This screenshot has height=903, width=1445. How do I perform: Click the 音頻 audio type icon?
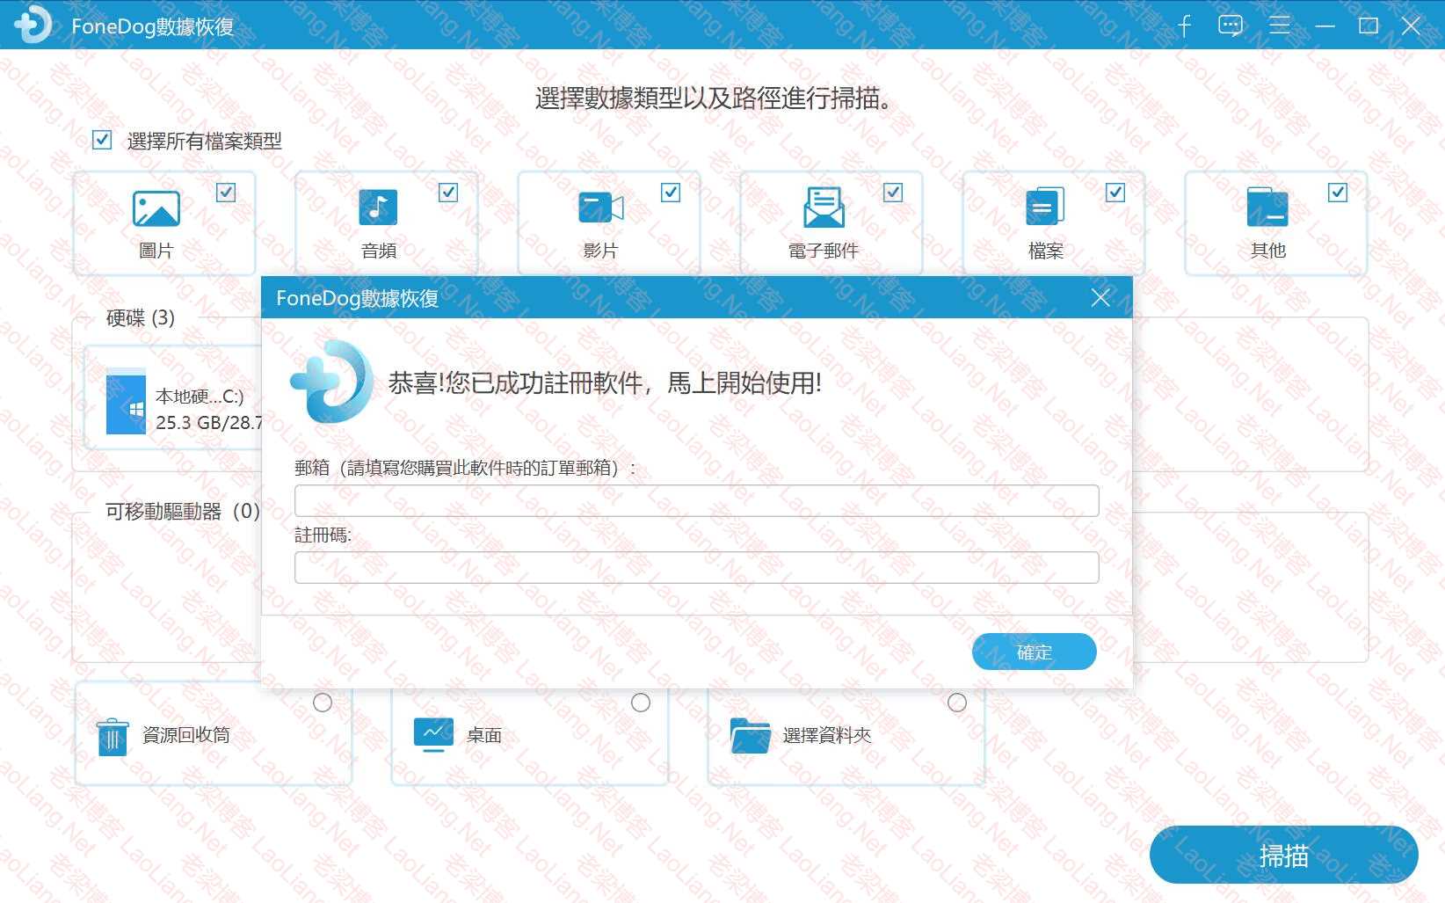coord(378,208)
